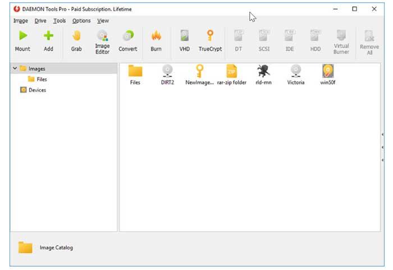The height and width of the screenshot is (270, 393).
Task: Collapse the Images tree node chevron
Action: tap(15, 68)
